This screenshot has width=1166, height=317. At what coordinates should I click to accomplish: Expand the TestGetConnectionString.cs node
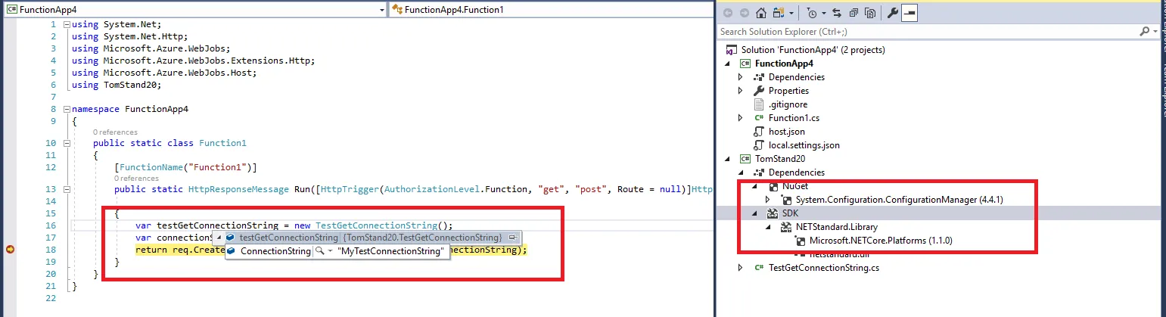tap(742, 268)
